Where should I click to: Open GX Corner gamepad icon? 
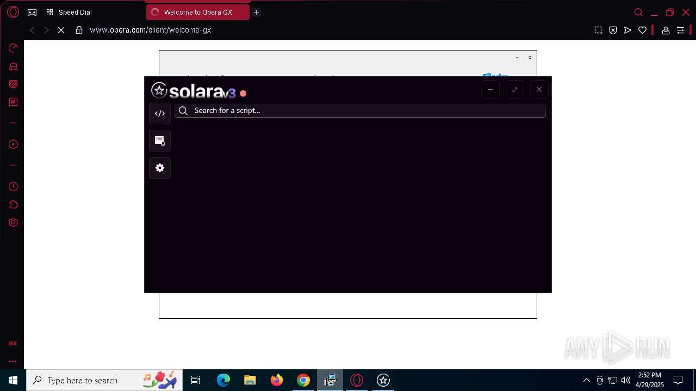pyautogui.click(x=32, y=12)
